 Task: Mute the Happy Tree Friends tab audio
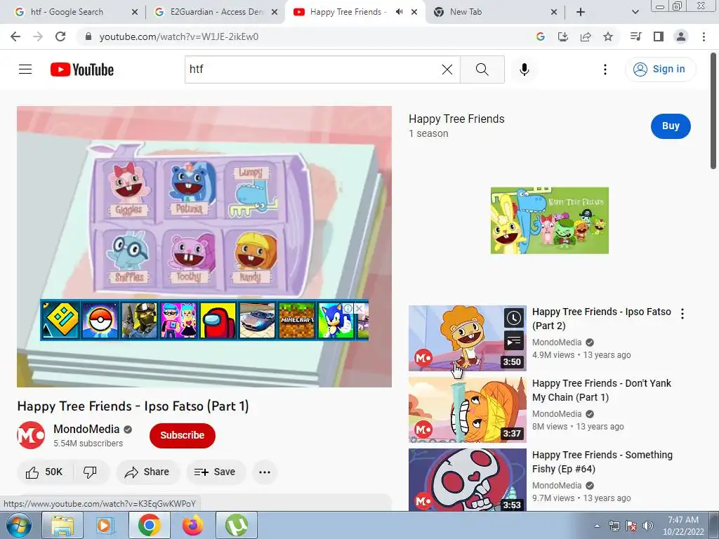pyautogui.click(x=399, y=12)
